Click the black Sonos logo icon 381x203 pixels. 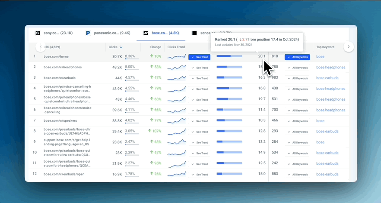(194, 33)
